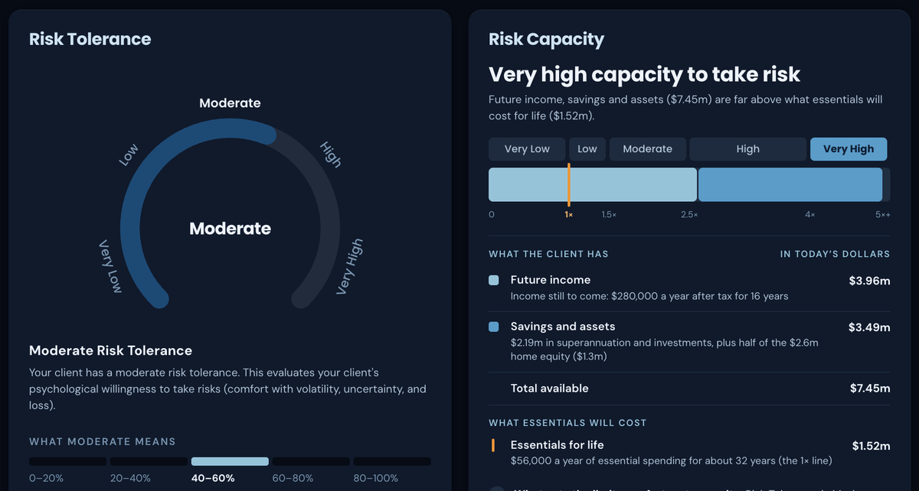Click the Total available row label
Viewport: 919px width, 491px height.
pyautogui.click(x=550, y=389)
